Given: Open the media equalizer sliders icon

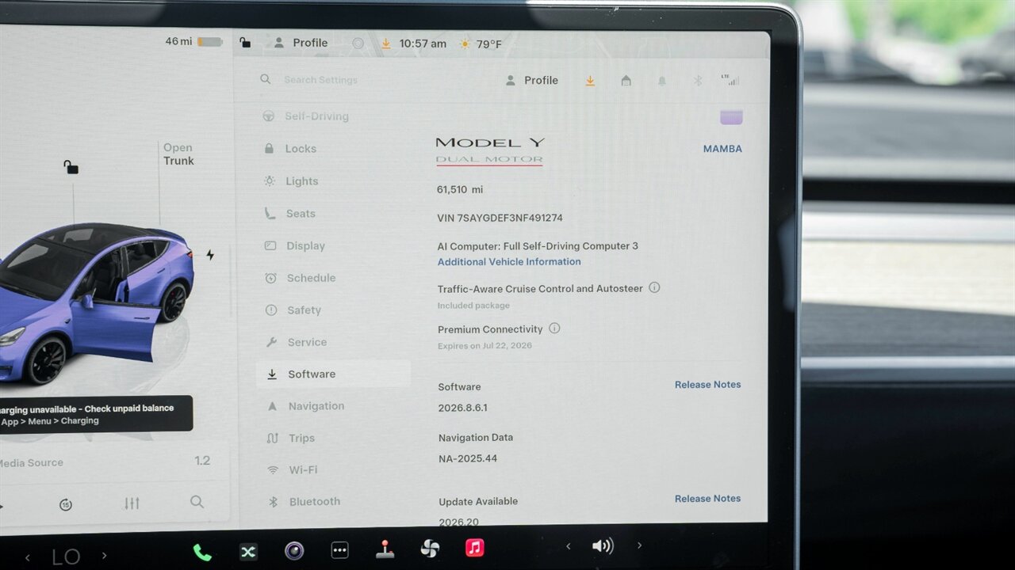Looking at the screenshot, I should [132, 503].
